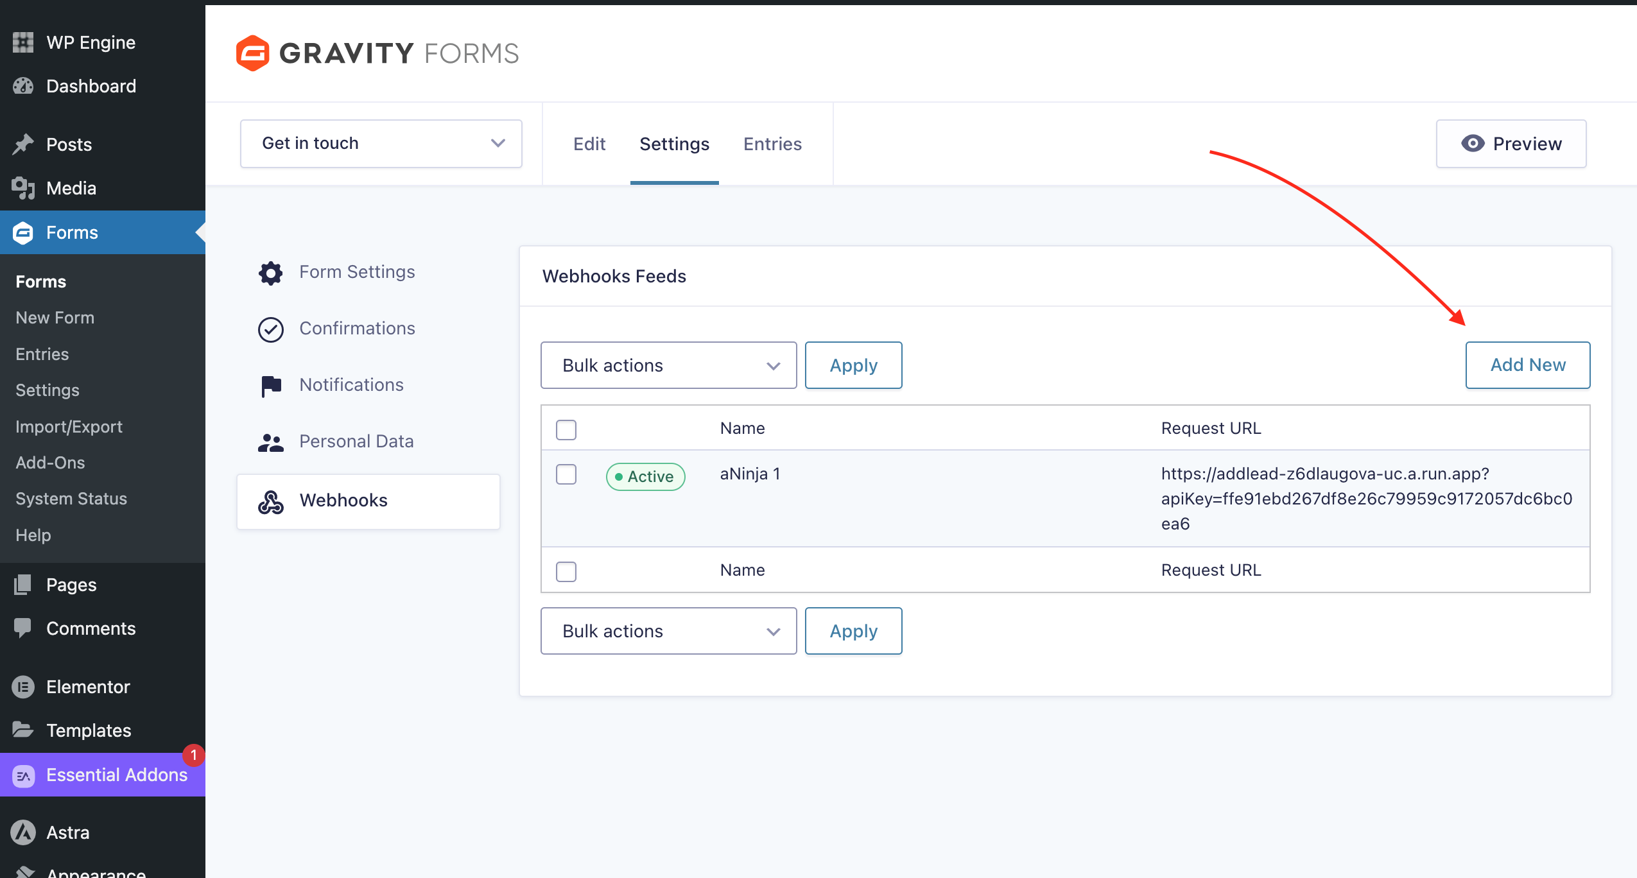Tick the select-all checkbox in table footer
1637x878 pixels.
pyautogui.click(x=566, y=571)
